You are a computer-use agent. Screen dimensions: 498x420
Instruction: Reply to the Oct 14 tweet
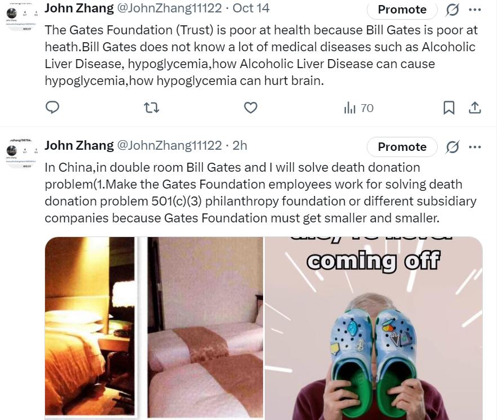click(52, 108)
